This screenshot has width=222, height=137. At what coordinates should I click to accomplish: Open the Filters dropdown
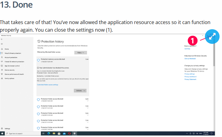pos(80,52)
